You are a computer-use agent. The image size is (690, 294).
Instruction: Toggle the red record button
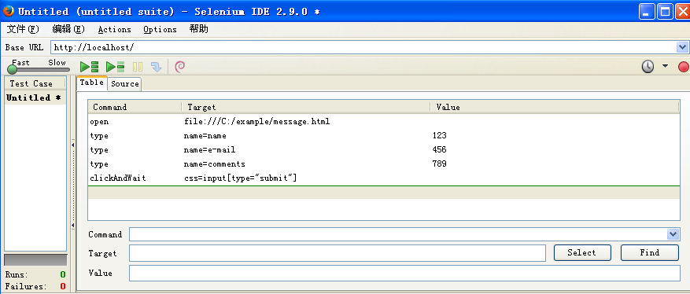coord(684,67)
